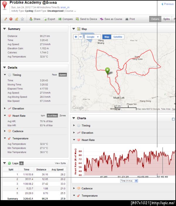
Task: Click the Share toolbar item
Action: point(35,19)
